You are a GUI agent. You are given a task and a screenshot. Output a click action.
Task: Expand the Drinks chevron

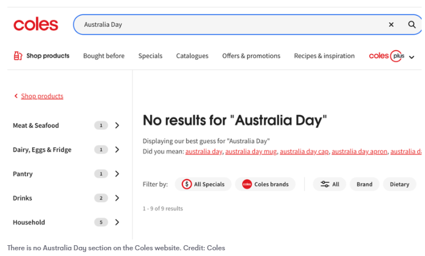pyautogui.click(x=117, y=198)
